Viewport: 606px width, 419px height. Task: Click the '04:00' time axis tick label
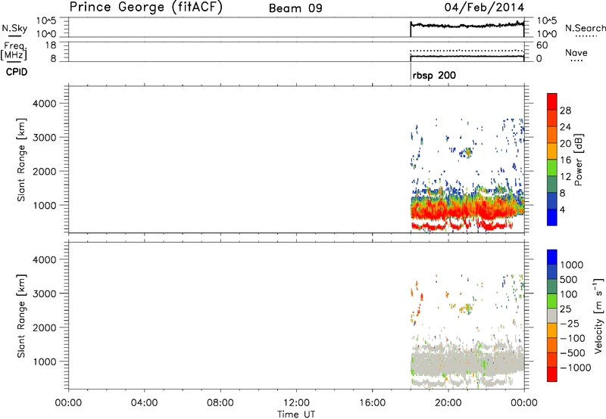click(144, 403)
